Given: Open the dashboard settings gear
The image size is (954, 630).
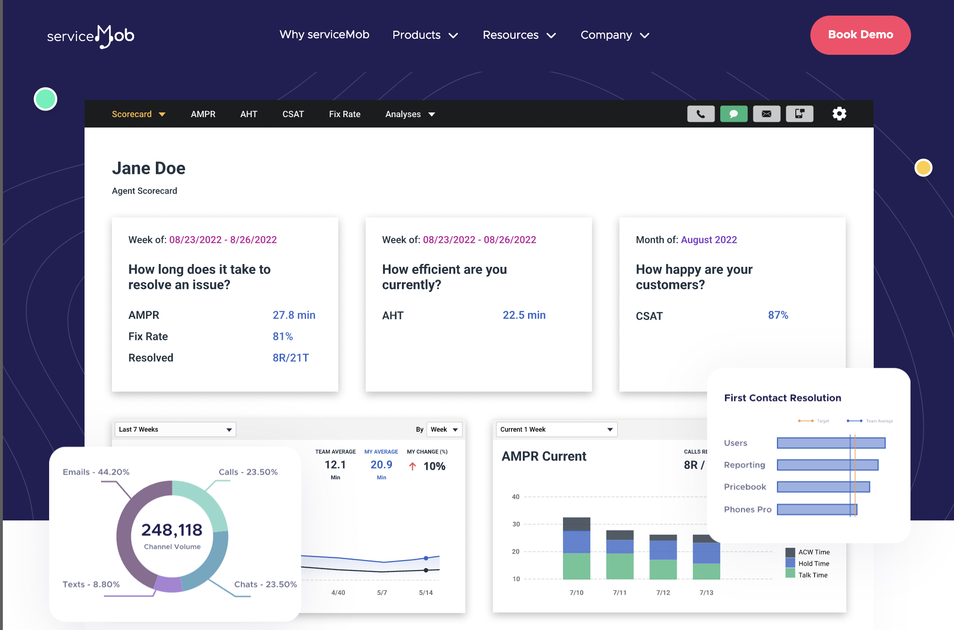Looking at the screenshot, I should click(x=839, y=114).
